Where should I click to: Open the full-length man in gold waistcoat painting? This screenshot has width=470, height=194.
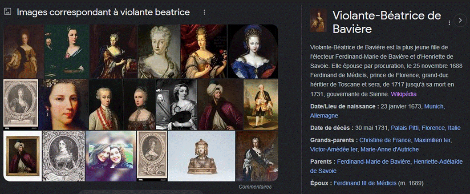(x=261, y=105)
